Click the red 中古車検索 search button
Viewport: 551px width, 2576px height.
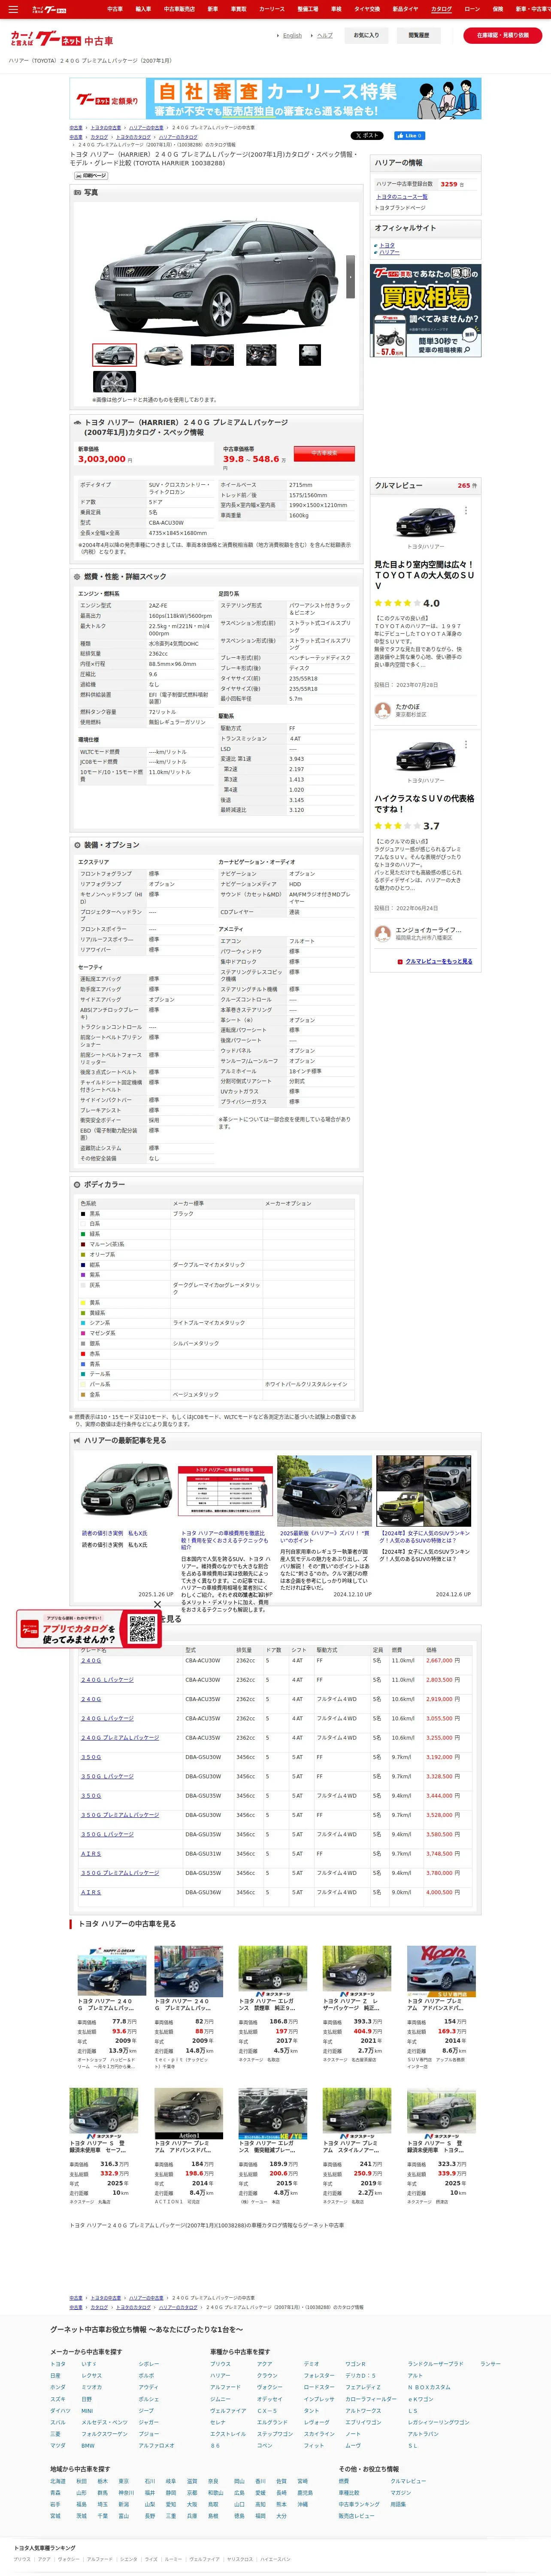324,453
